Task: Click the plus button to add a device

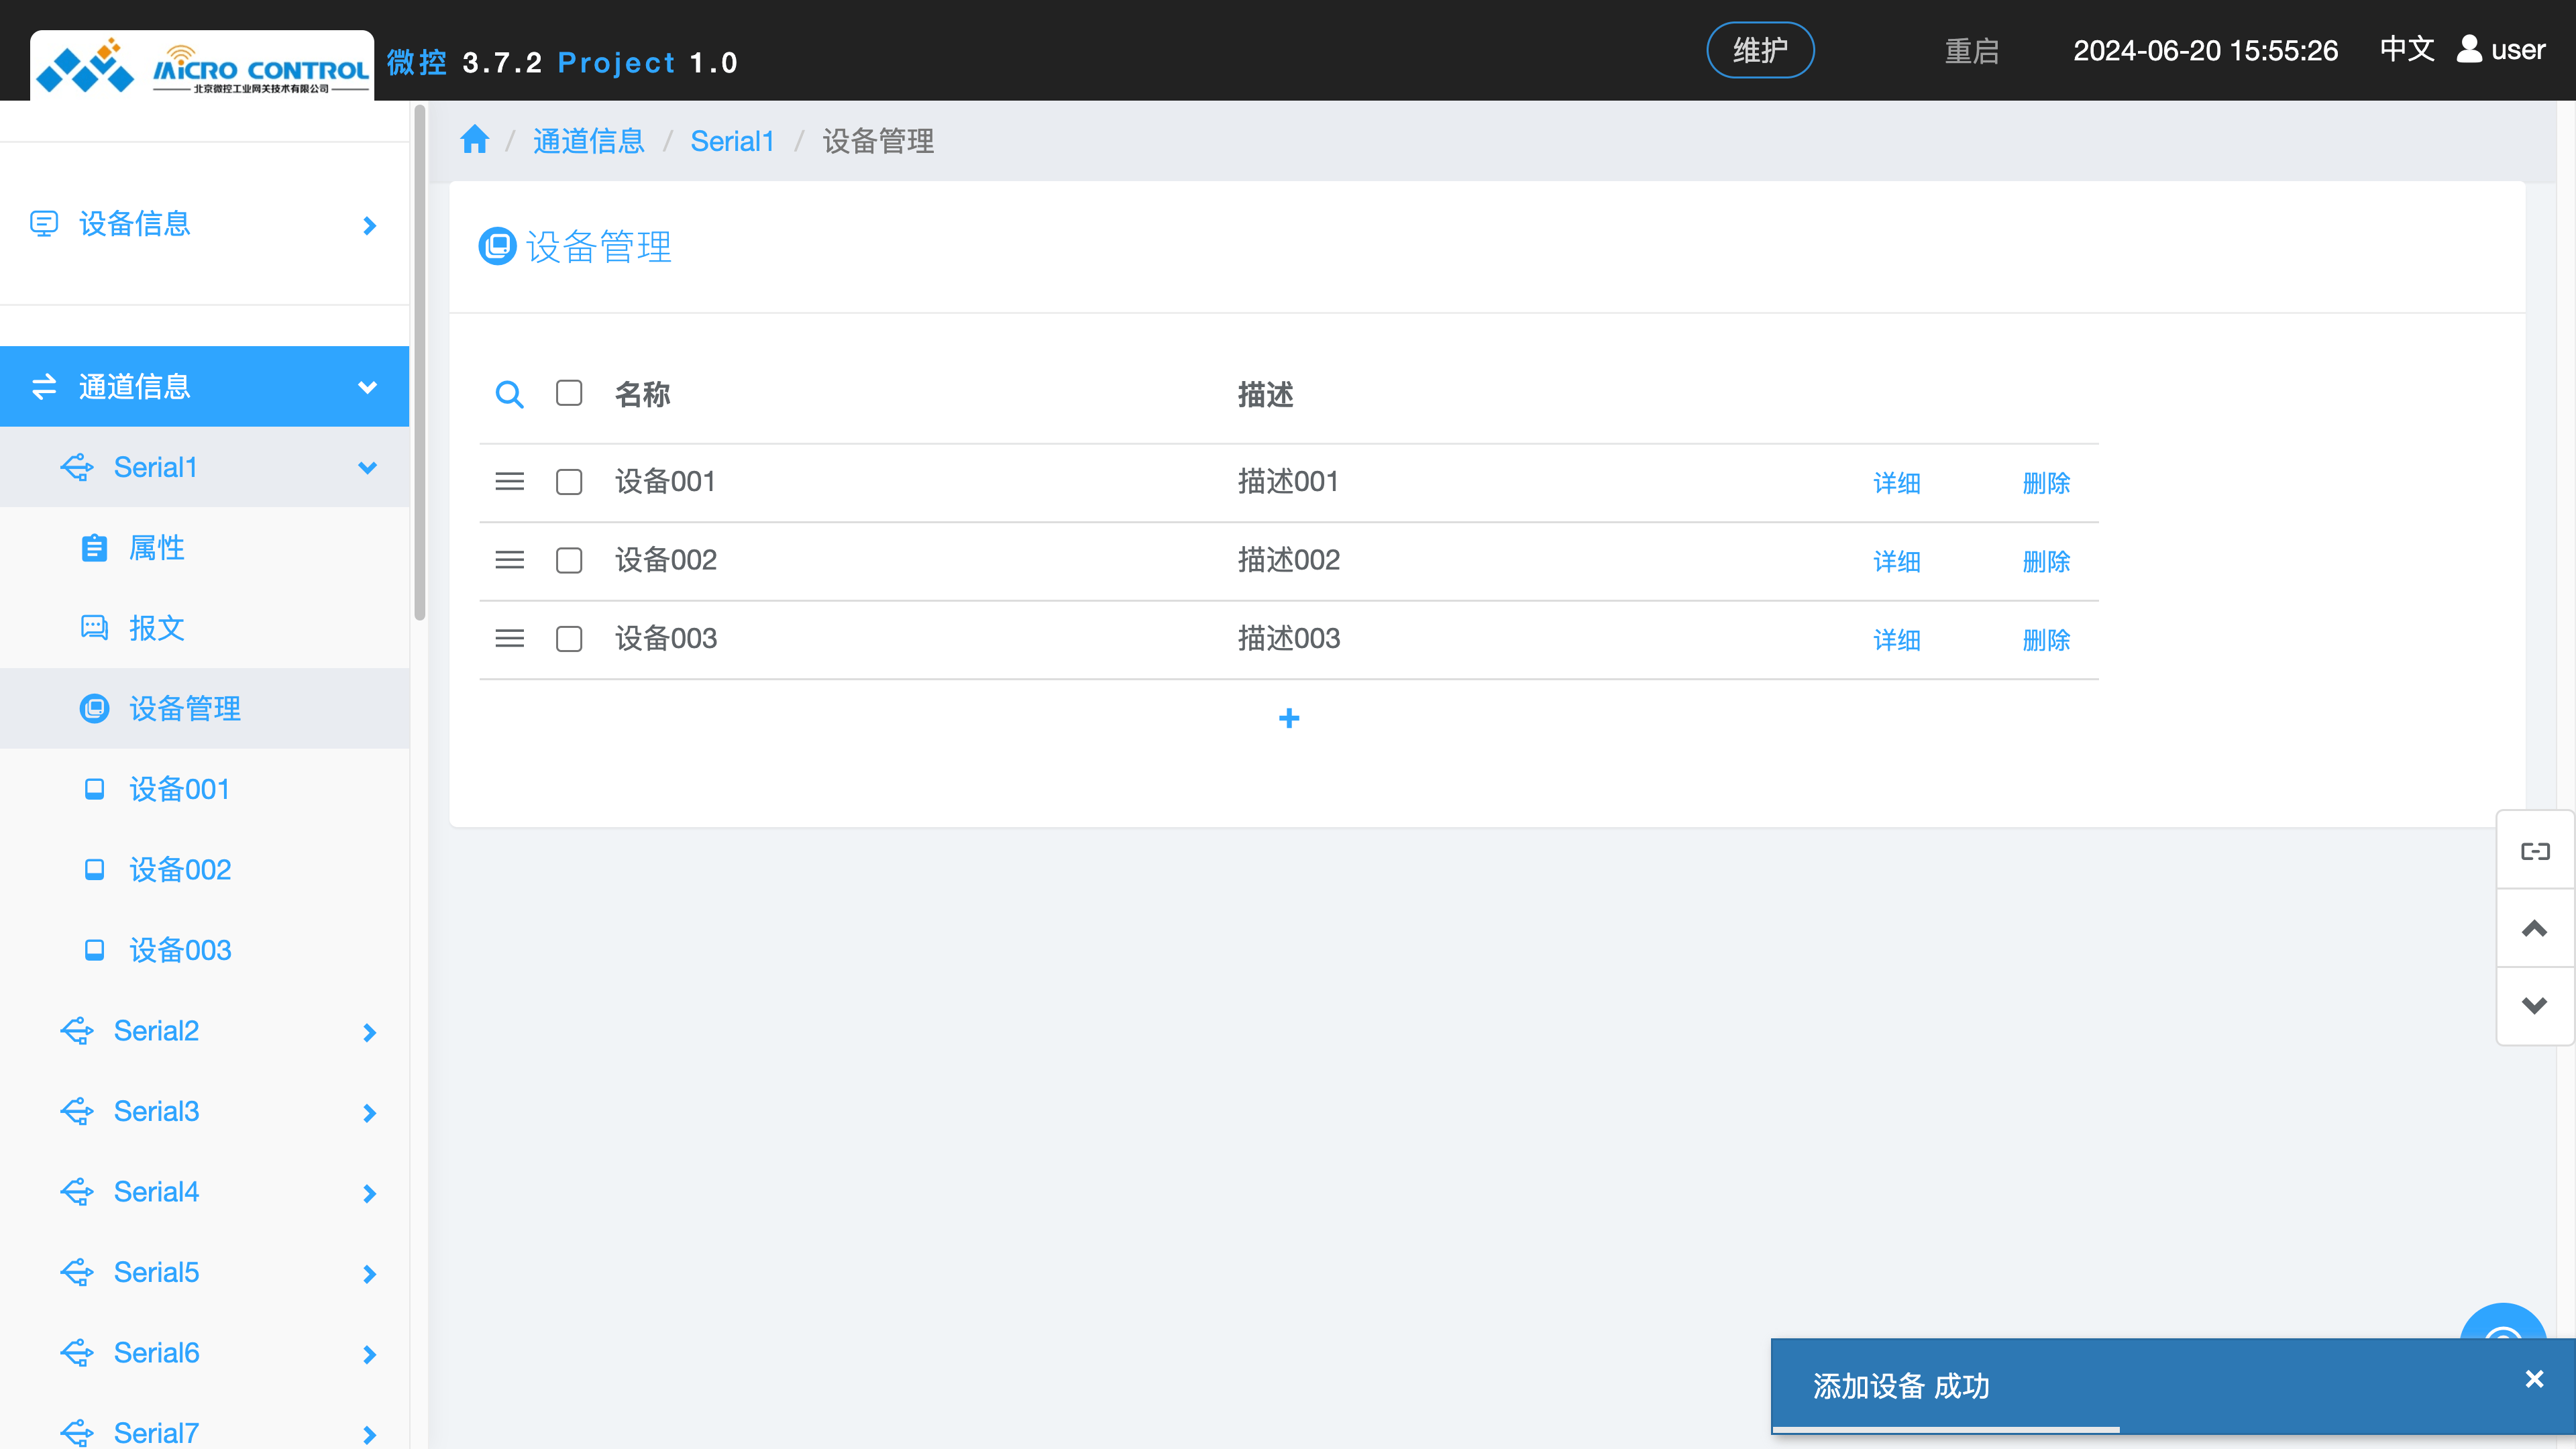Action: pyautogui.click(x=1289, y=718)
